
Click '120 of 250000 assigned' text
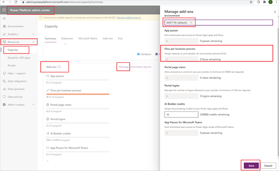pyautogui.click(x=58, y=140)
